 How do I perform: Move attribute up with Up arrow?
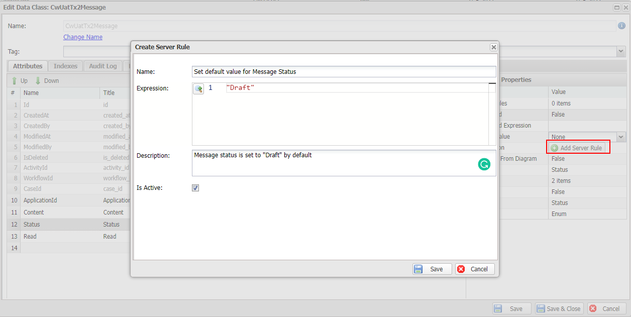pos(20,80)
